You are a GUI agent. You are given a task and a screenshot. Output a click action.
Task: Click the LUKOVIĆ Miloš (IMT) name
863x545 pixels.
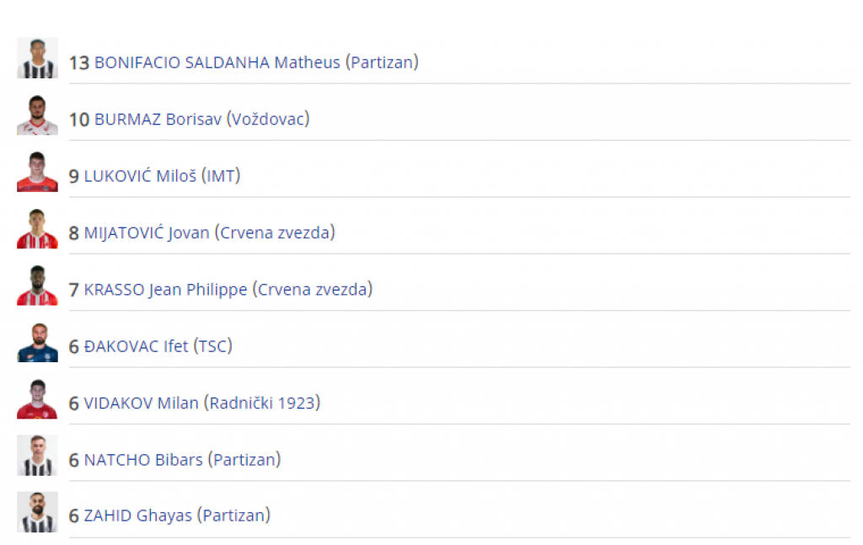click(x=162, y=176)
